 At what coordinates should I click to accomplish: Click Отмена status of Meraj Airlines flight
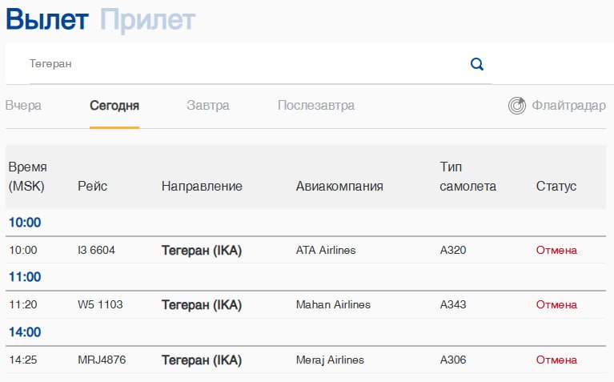pos(556,360)
